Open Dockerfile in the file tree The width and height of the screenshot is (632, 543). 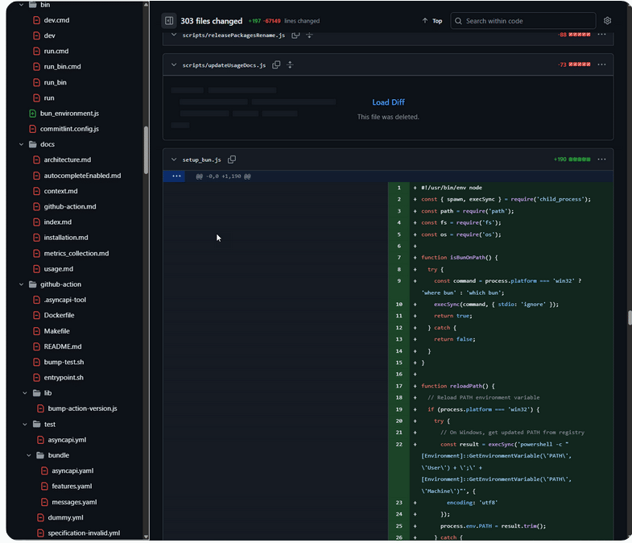[59, 315]
